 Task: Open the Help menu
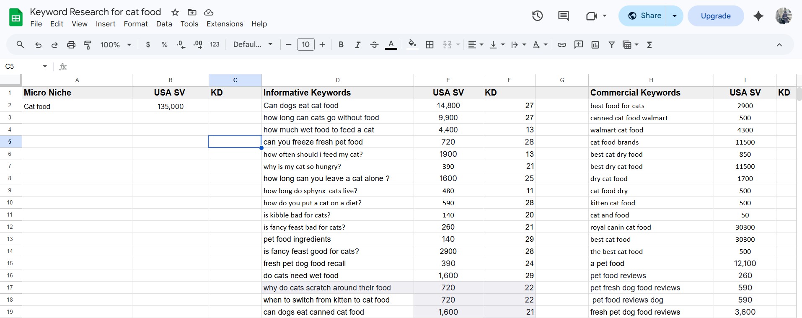(259, 24)
